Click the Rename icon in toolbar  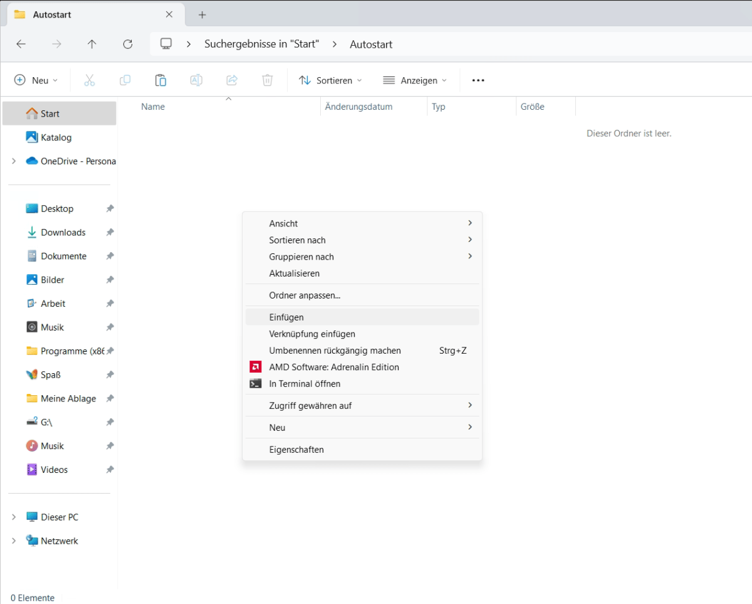pyautogui.click(x=196, y=80)
